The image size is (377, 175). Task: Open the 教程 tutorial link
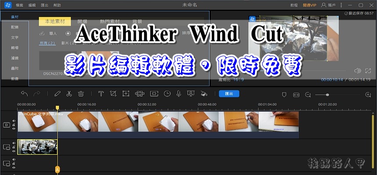tap(294, 5)
